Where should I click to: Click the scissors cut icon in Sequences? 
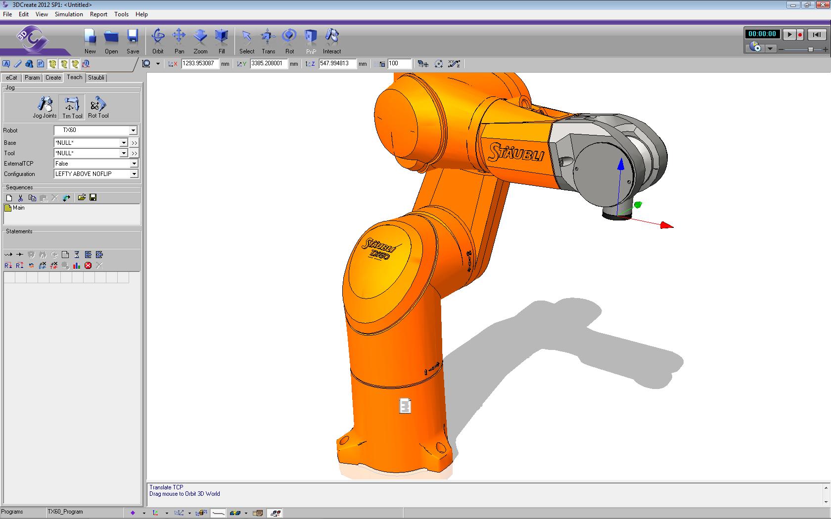click(20, 198)
